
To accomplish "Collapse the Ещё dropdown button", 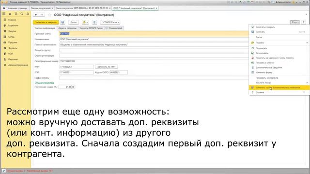I will pos(295,22).
